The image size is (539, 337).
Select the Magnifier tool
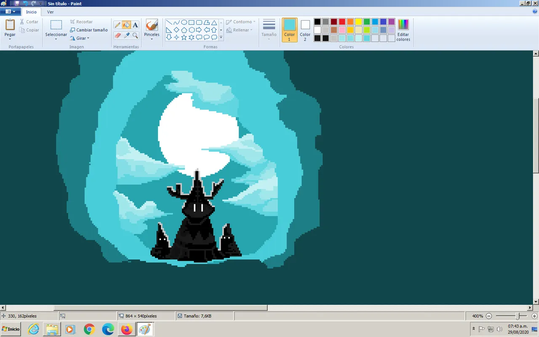135,35
